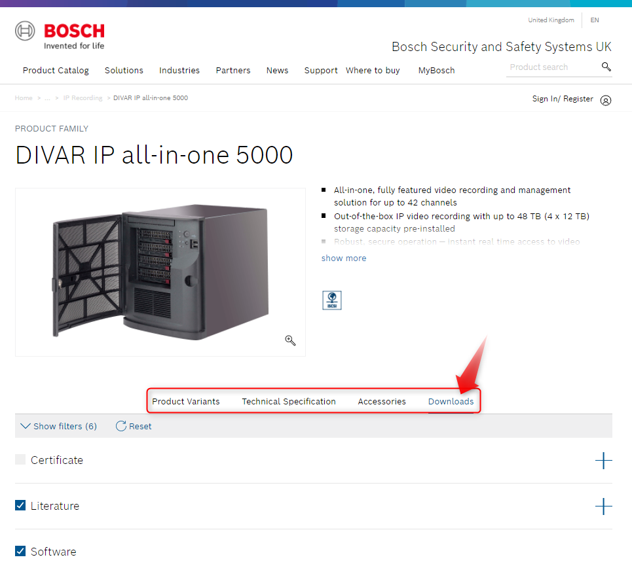
Task: Open the Downloads tab
Action: coord(451,401)
